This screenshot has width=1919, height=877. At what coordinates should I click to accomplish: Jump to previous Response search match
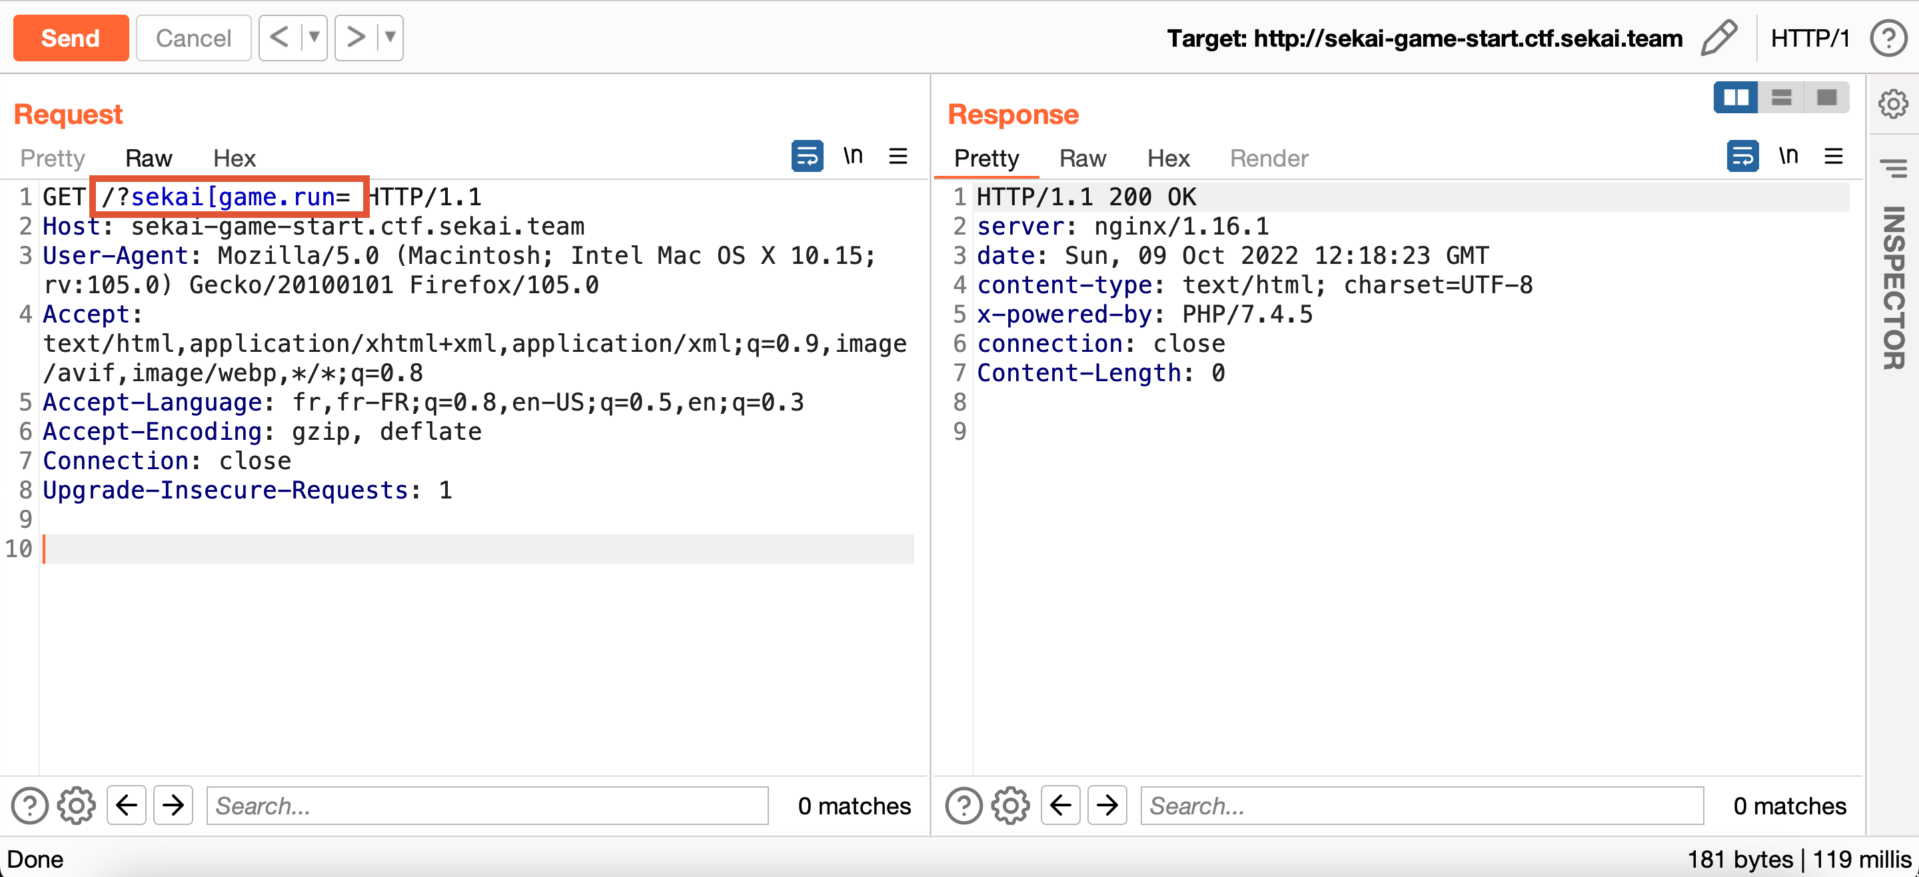[1061, 806]
